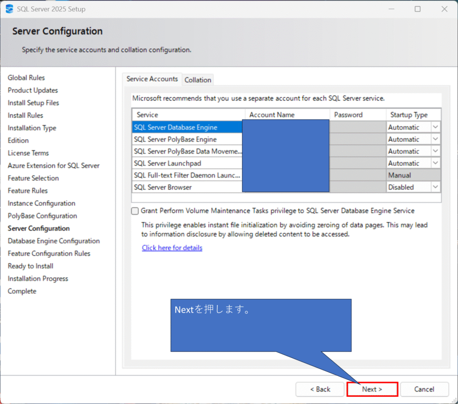Click the SQL Server Setup app icon
Viewport: 458px width, 404px height.
9,9
